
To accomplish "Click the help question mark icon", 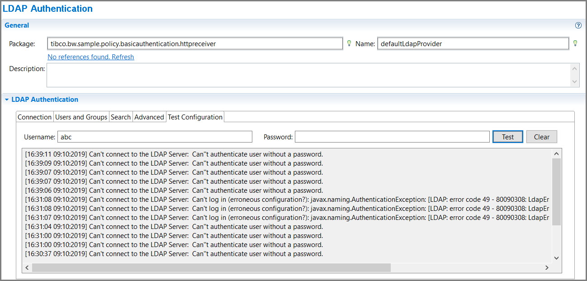I will point(578,25).
